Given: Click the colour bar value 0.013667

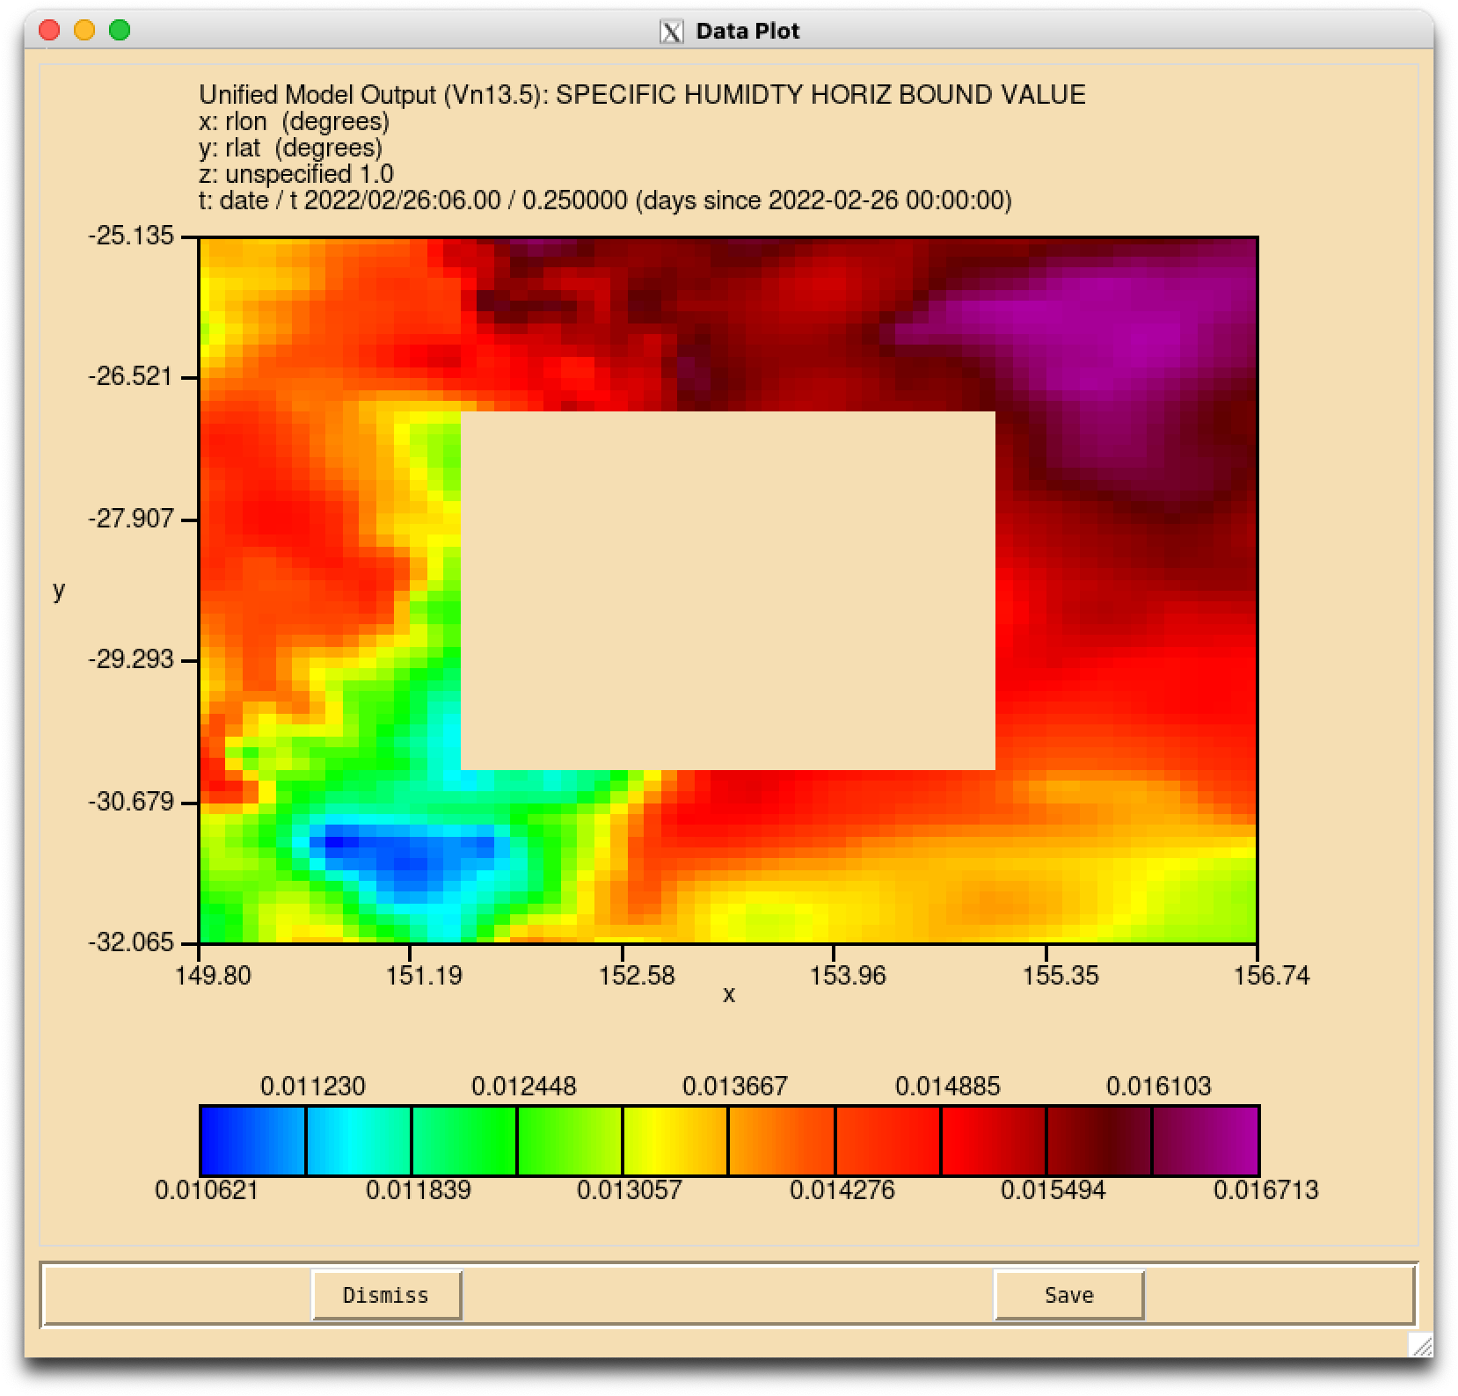Looking at the screenshot, I should coord(735,1087).
